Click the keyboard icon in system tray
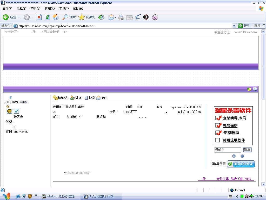 (x=230, y=197)
